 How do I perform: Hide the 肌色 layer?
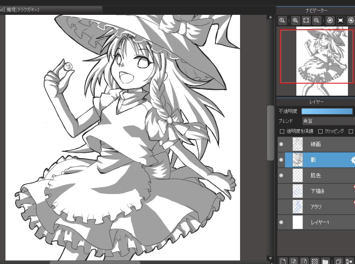(x=281, y=175)
